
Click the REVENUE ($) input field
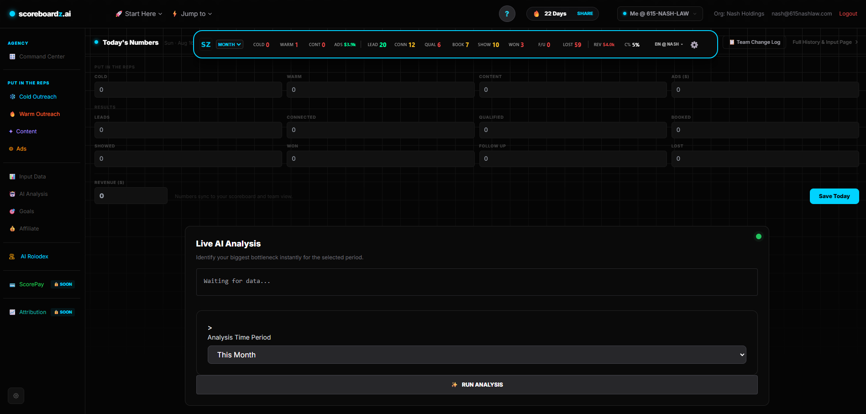pos(131,196)
